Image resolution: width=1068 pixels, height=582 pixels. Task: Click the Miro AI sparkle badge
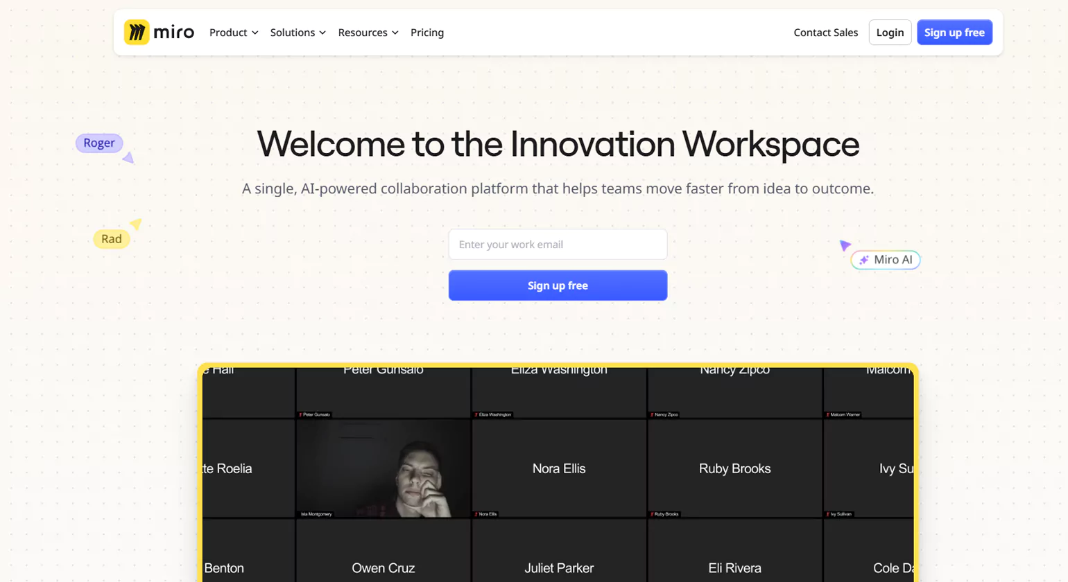(x=886, y=260)
